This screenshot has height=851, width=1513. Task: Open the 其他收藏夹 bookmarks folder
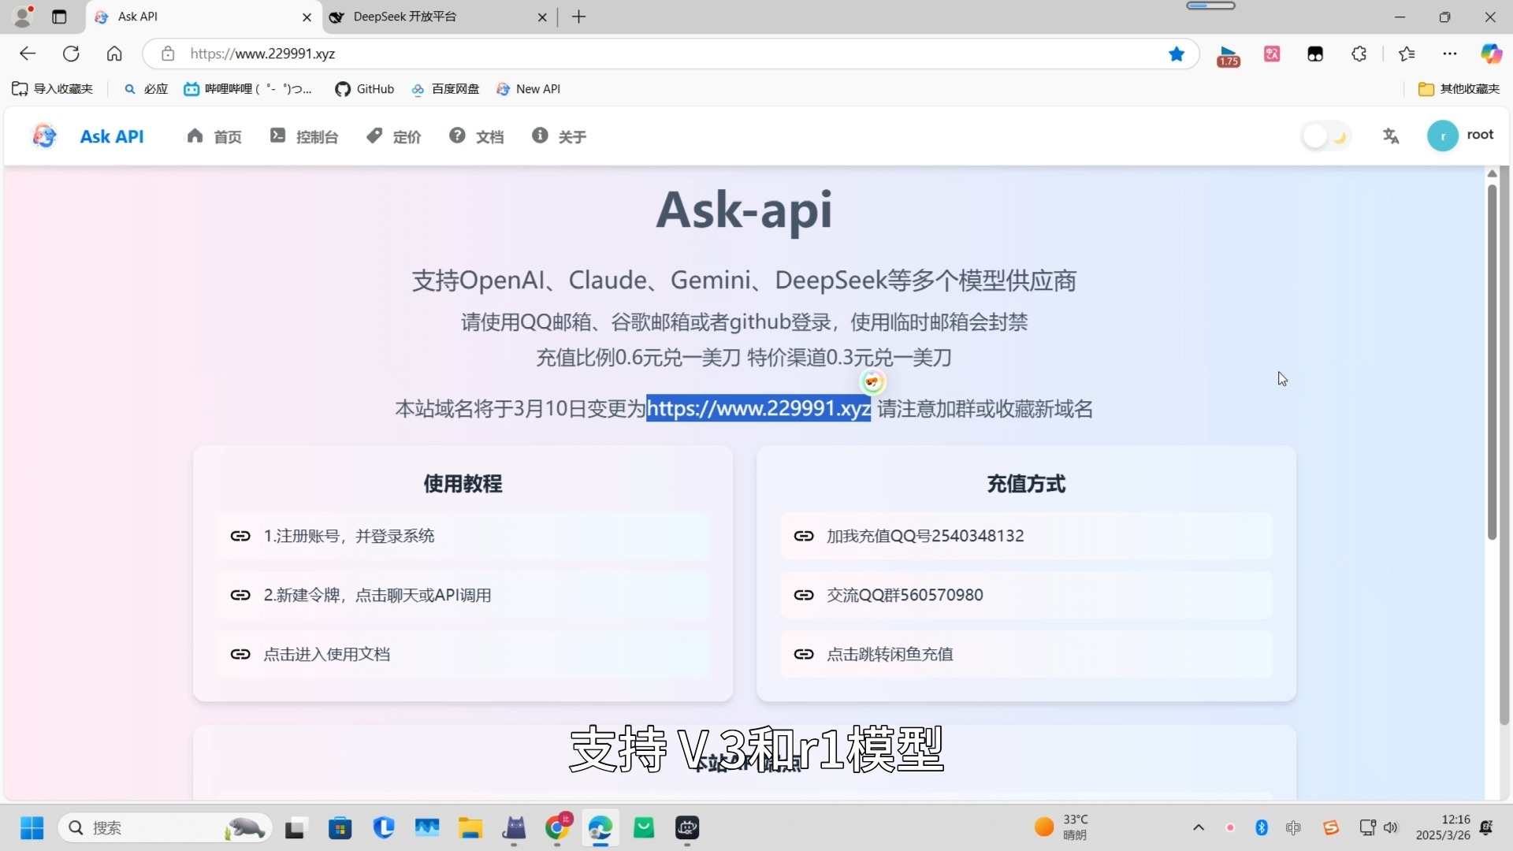1459,89
